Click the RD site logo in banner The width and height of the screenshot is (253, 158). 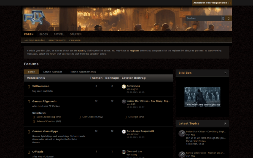[x=35, y=17]
